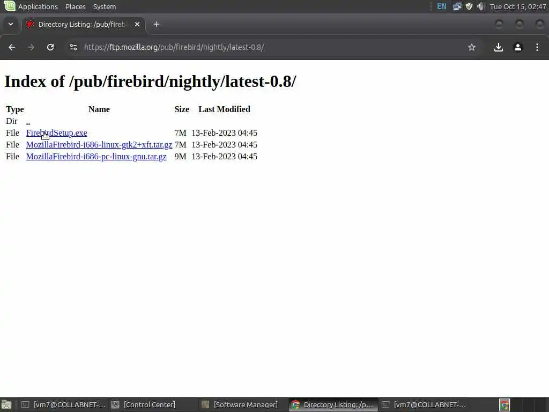This screenshot has height=412, width=549.
Task: Maximize the Chrome browser window
Action: [520, 24]
